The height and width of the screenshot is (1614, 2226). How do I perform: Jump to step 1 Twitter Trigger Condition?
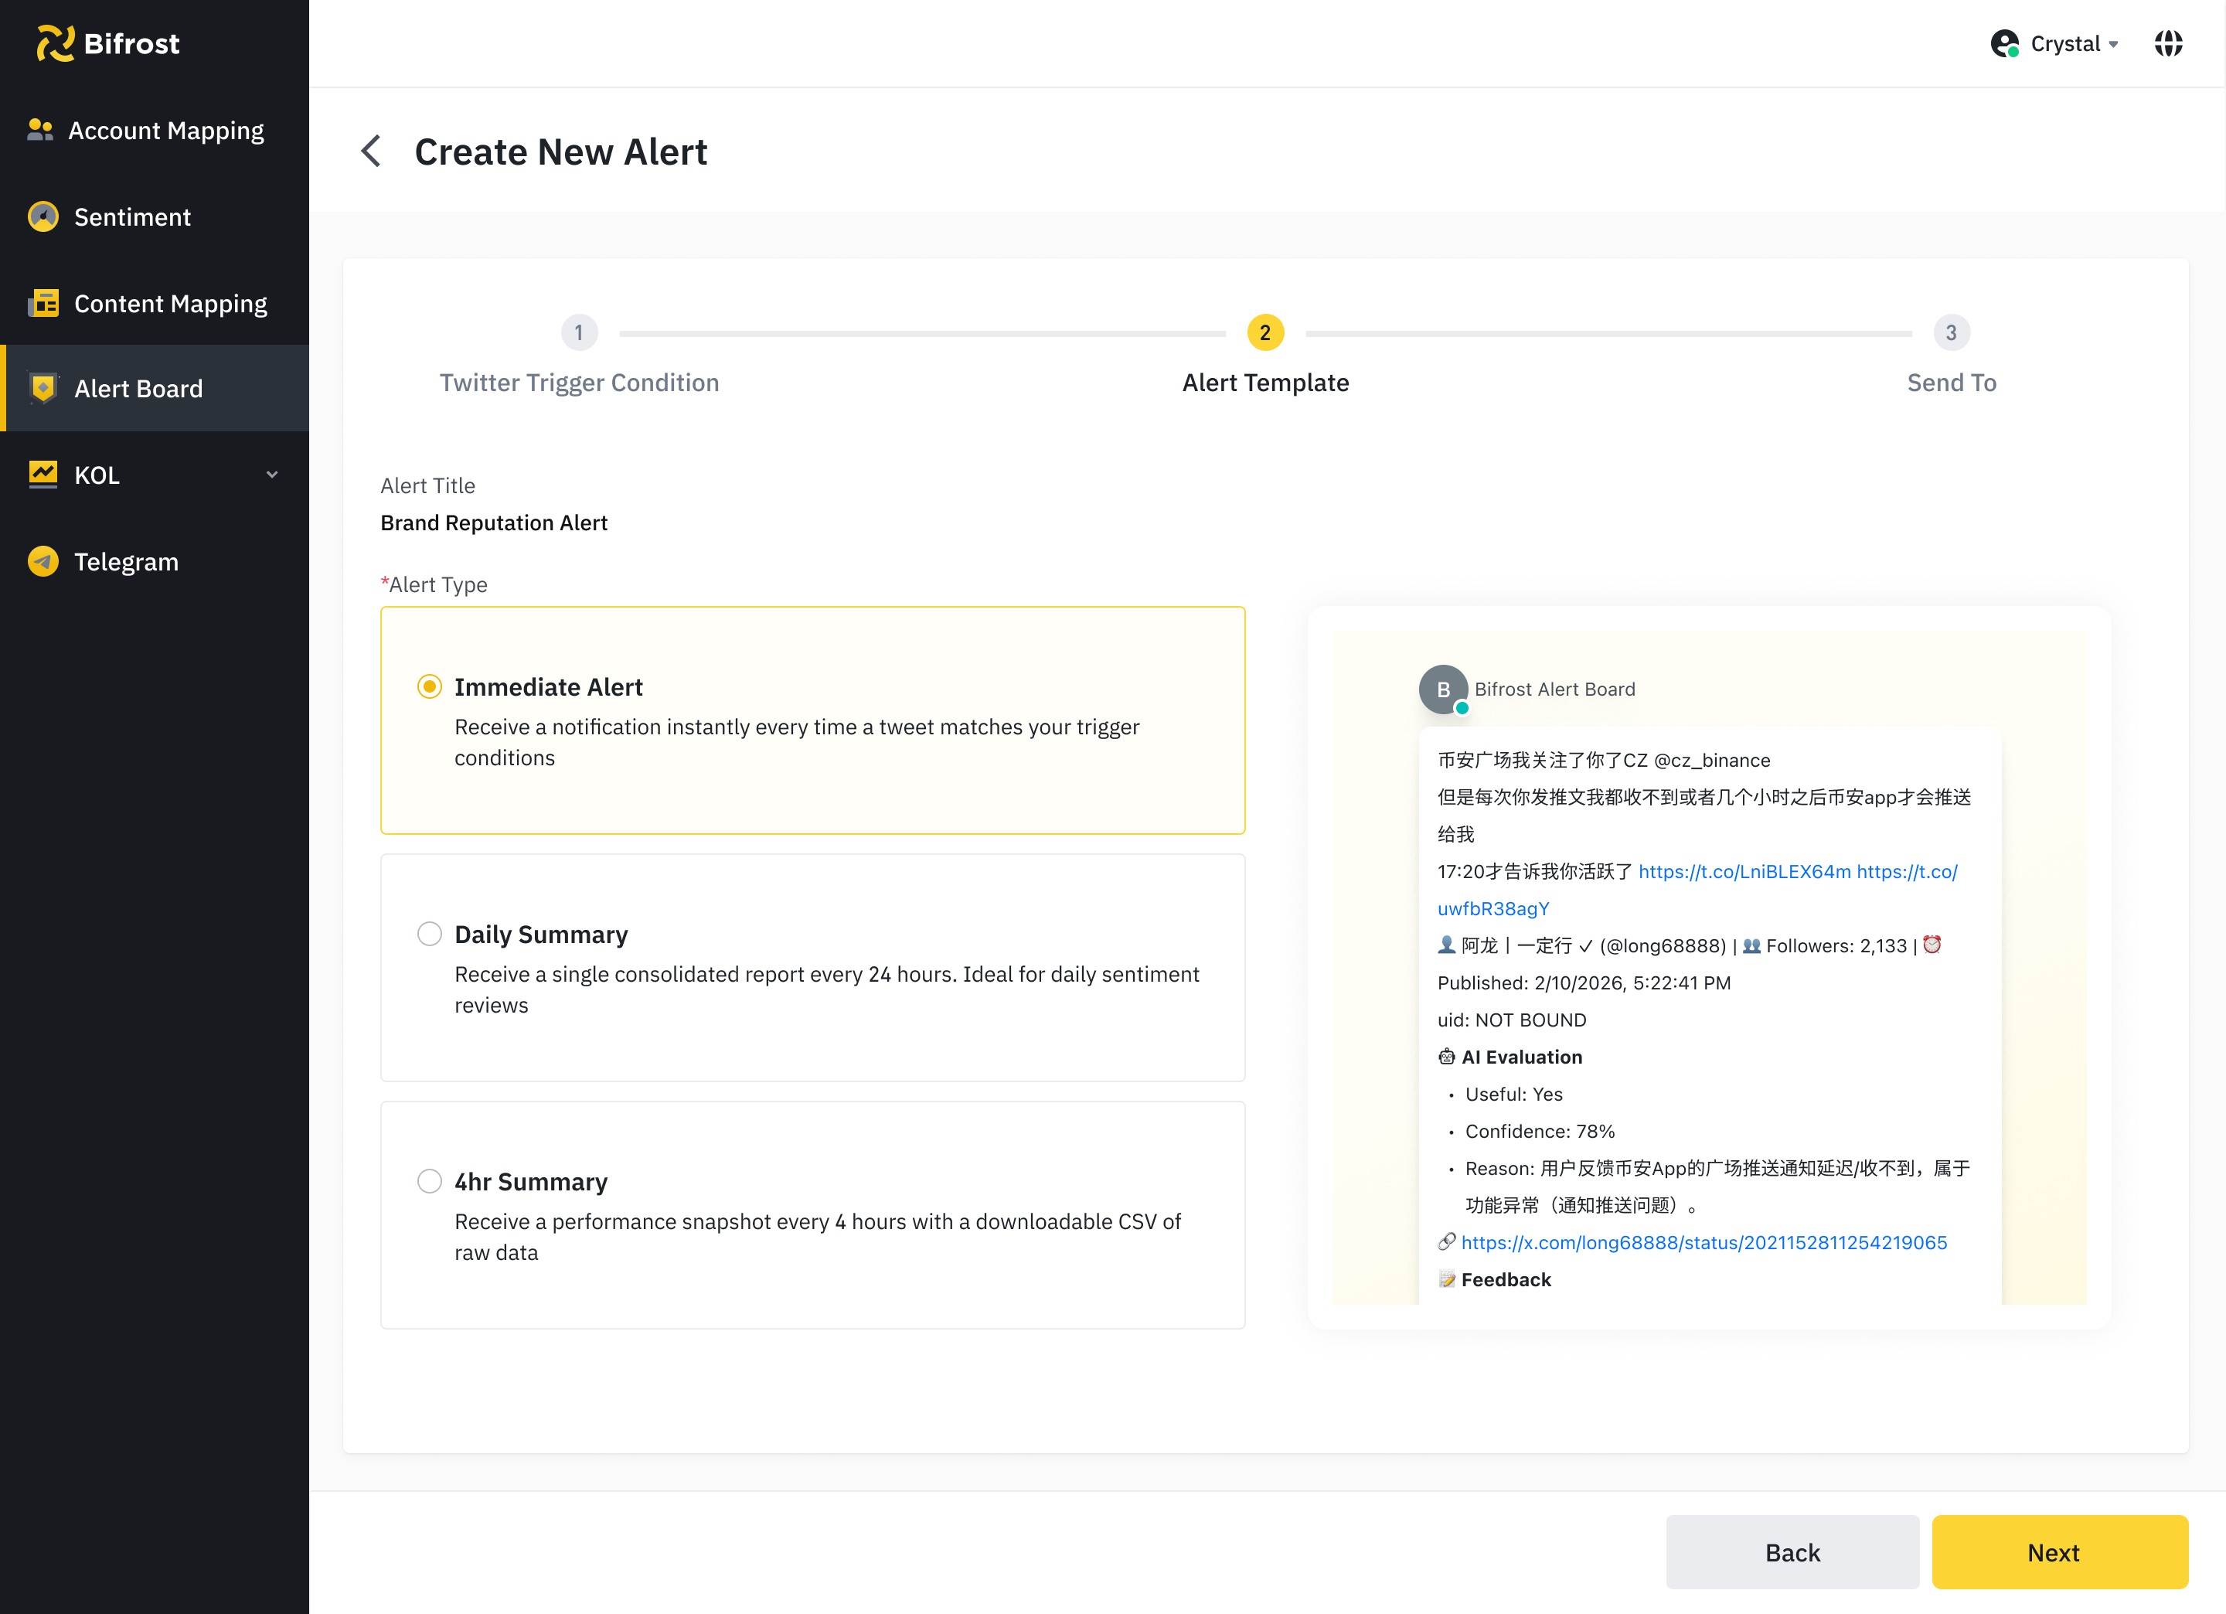point(579,333)
